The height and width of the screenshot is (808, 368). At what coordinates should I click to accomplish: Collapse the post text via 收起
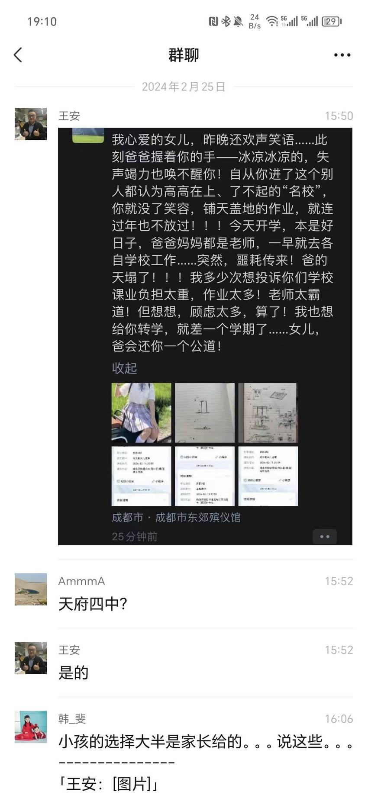pos(124,368)
